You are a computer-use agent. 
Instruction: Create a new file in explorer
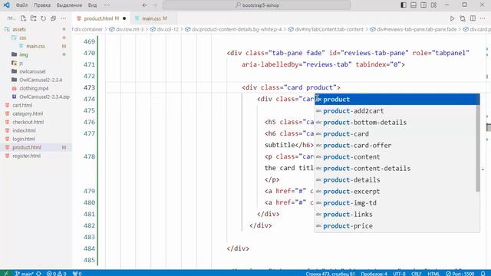click(x=24, y=18)
